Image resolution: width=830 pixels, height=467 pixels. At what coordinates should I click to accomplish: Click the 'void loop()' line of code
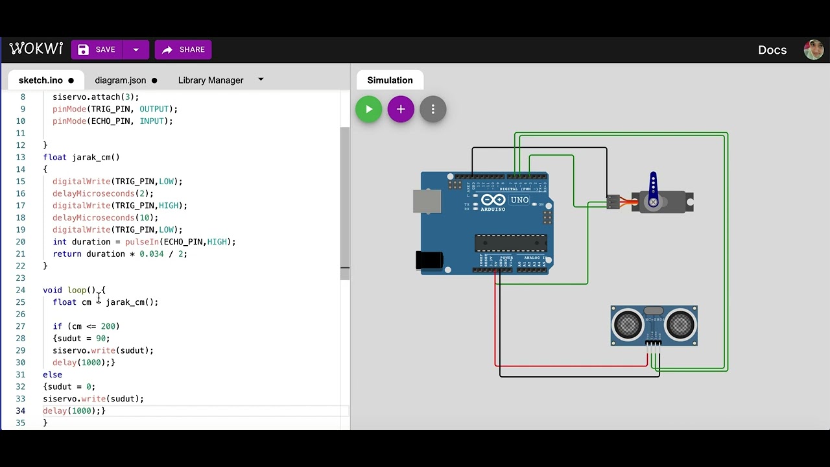click(74, 290)
